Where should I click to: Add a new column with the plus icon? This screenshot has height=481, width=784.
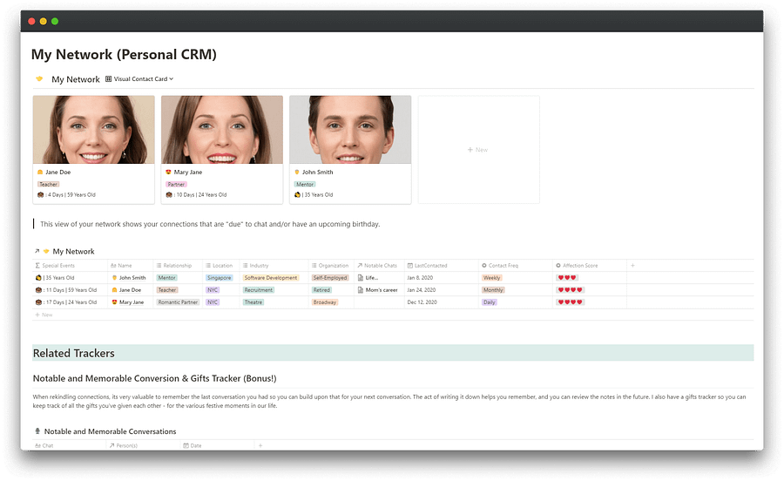pos(632,266)
